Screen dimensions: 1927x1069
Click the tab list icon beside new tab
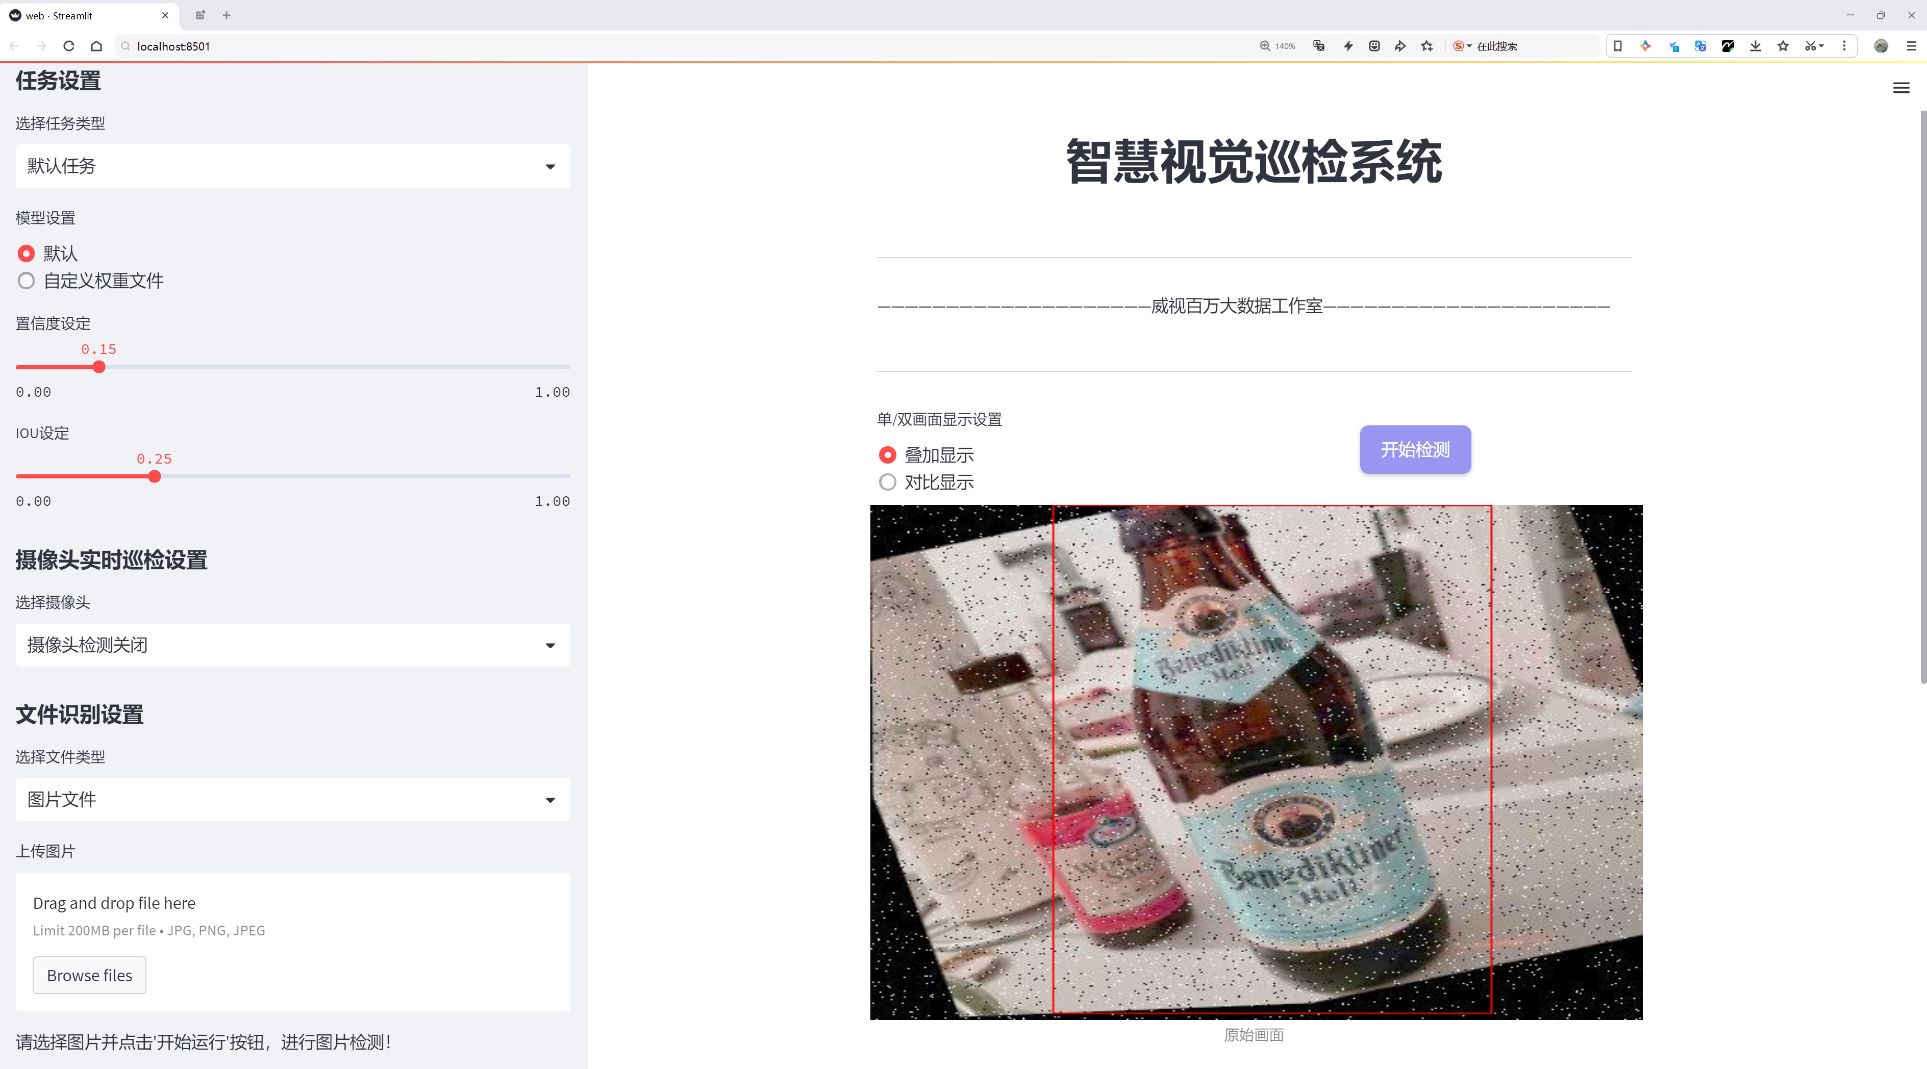click(x=199, y=15)
